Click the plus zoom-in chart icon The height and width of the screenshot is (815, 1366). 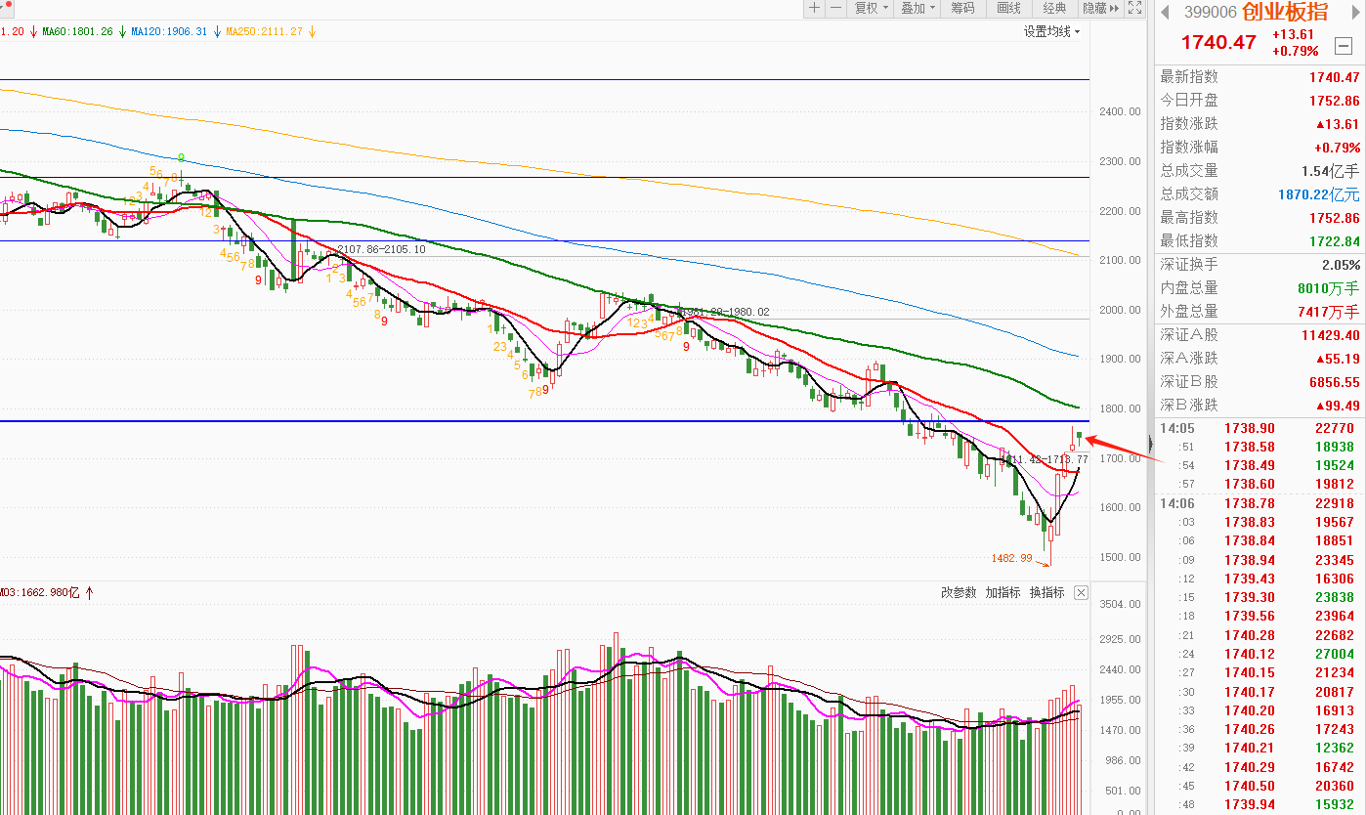(x=815, y=9)
